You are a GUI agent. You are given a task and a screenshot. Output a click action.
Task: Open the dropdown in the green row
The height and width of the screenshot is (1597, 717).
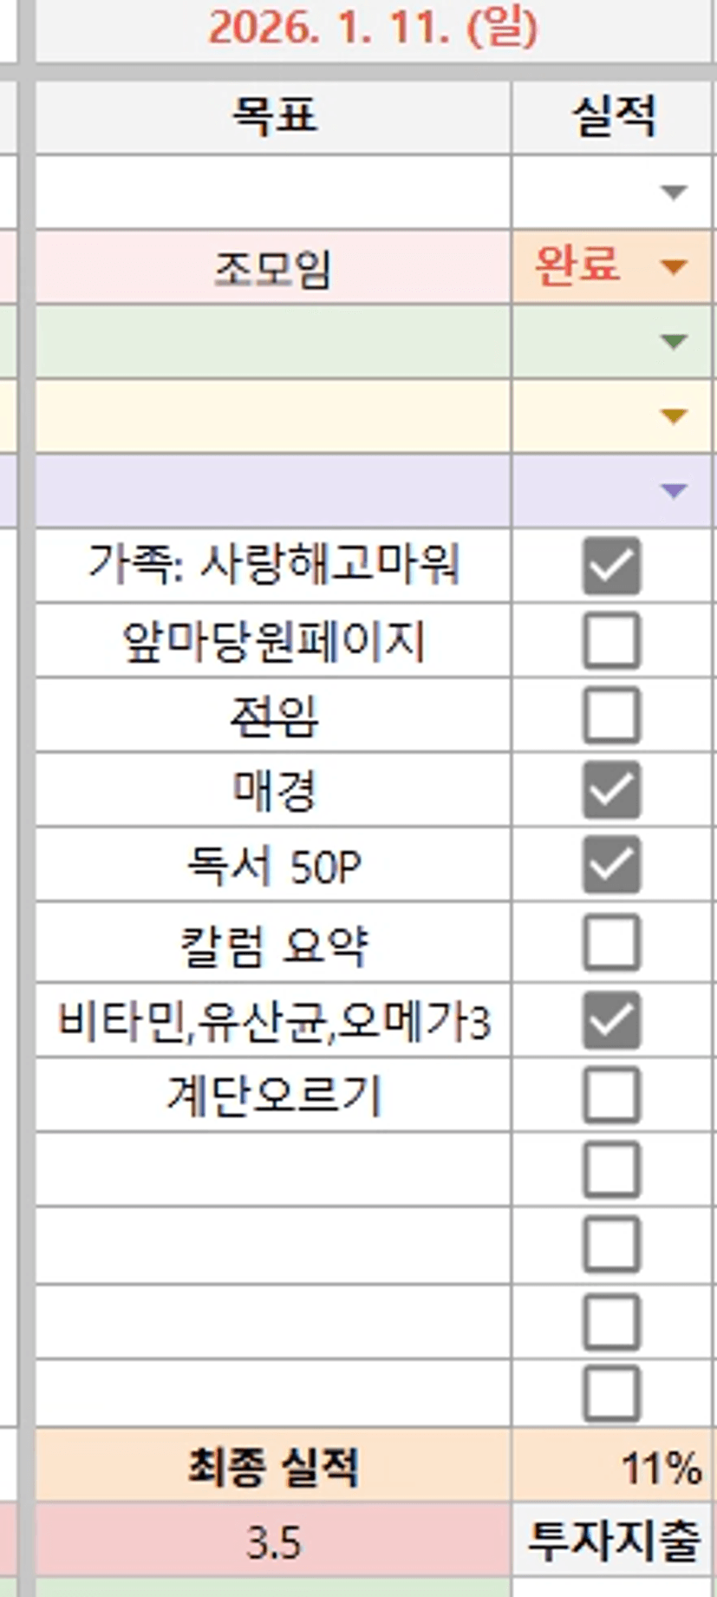(x=674, y=342)
